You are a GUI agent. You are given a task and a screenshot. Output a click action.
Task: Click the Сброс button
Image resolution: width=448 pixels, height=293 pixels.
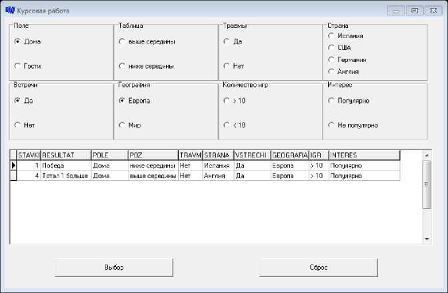tap(318, 267)
